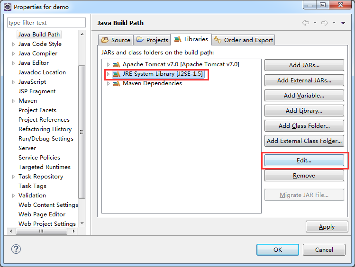Click the Apply button
The image size is (355, 267).
[x=327, y=227]
